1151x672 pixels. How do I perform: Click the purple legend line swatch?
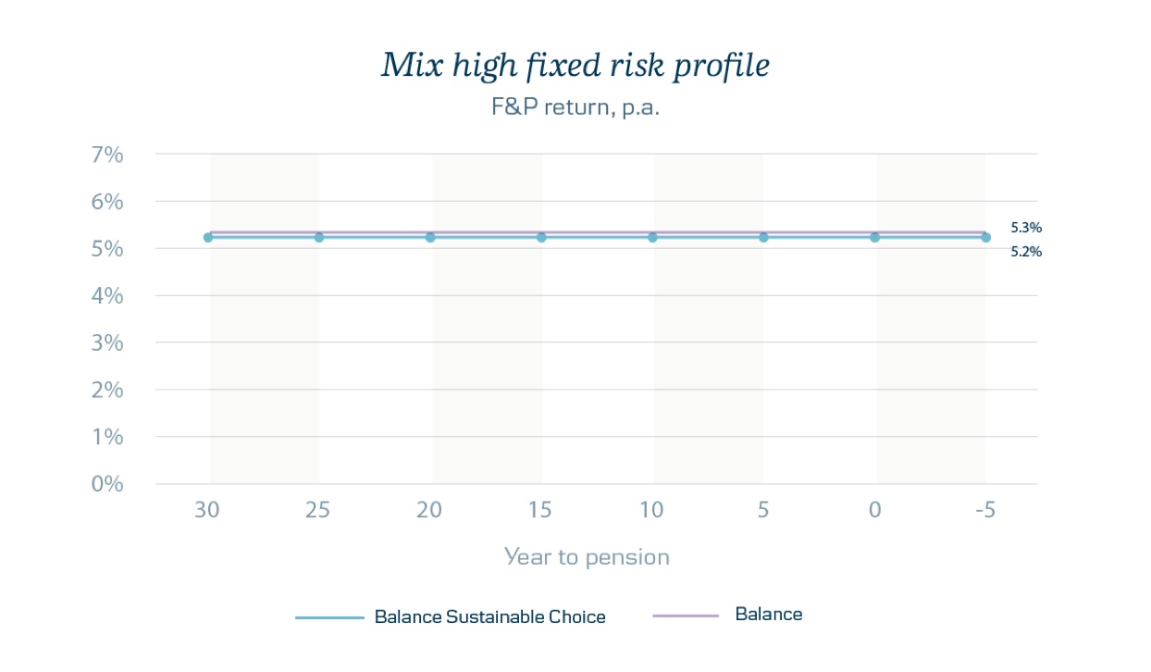click(686, 616)
